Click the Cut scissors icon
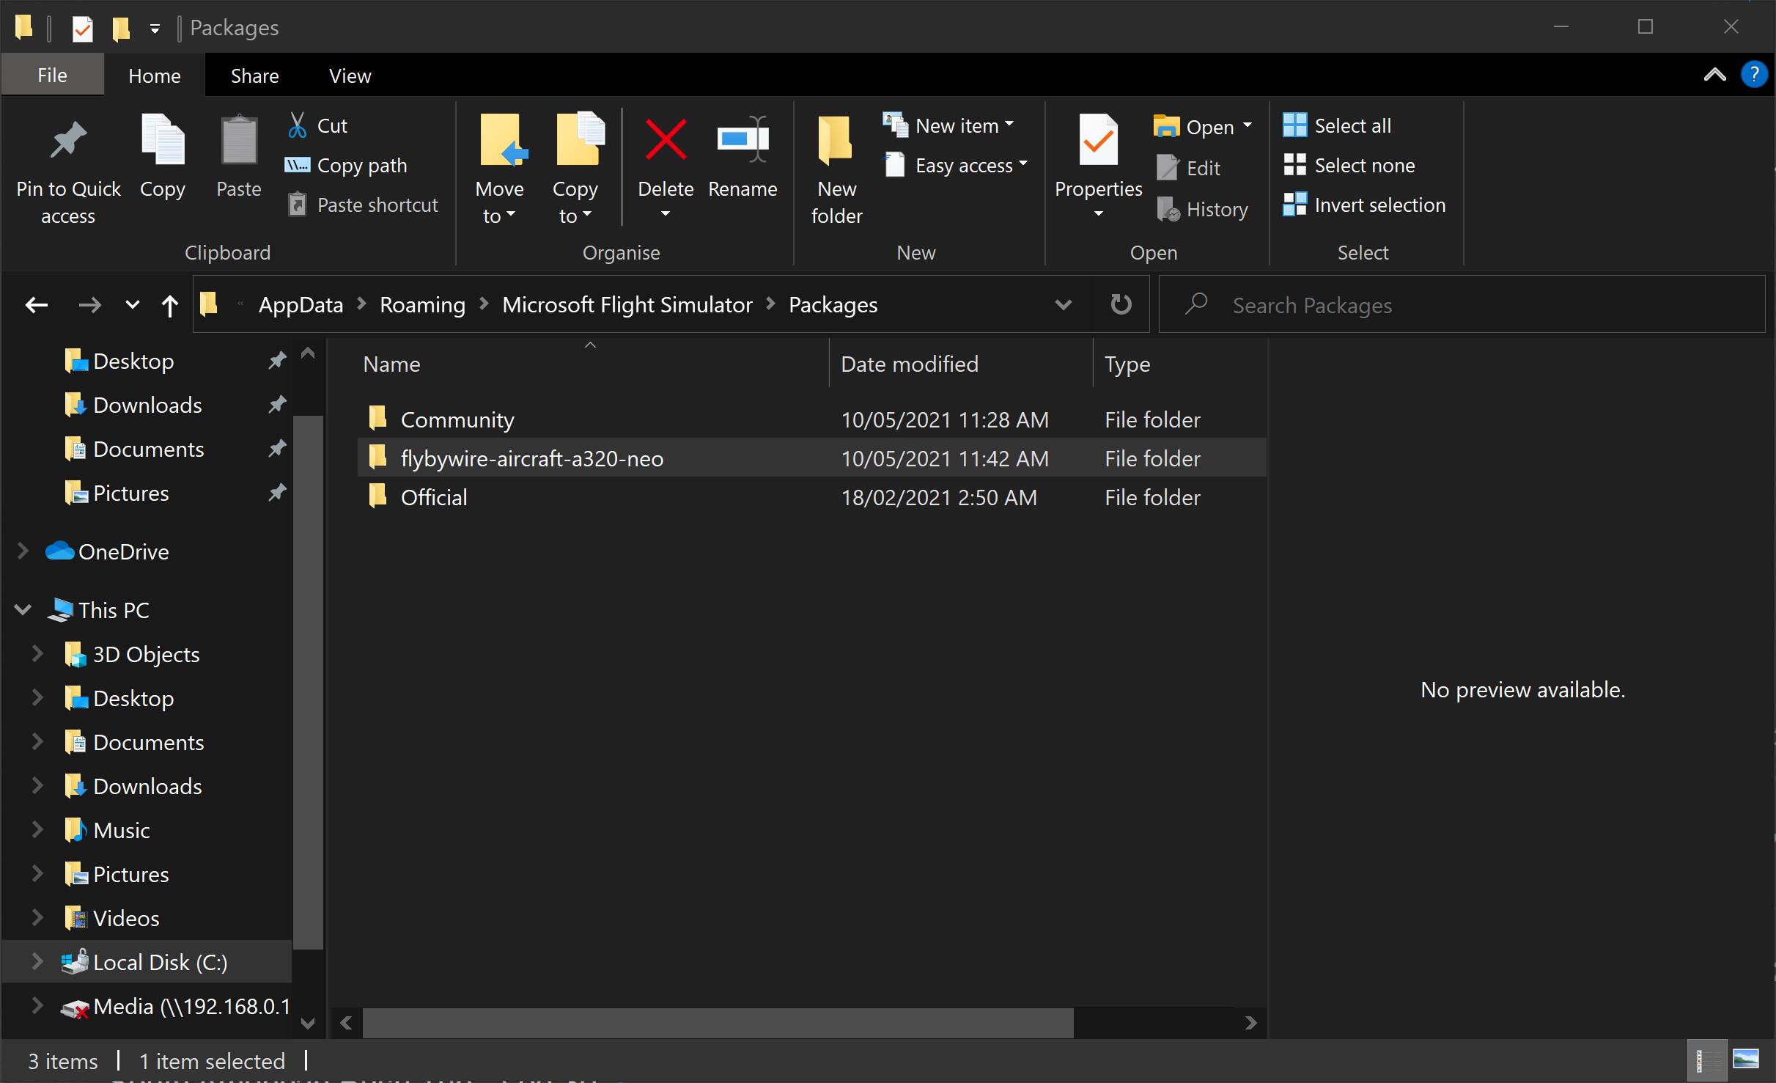The image size is (1776, 1083). tap(297, 125)
